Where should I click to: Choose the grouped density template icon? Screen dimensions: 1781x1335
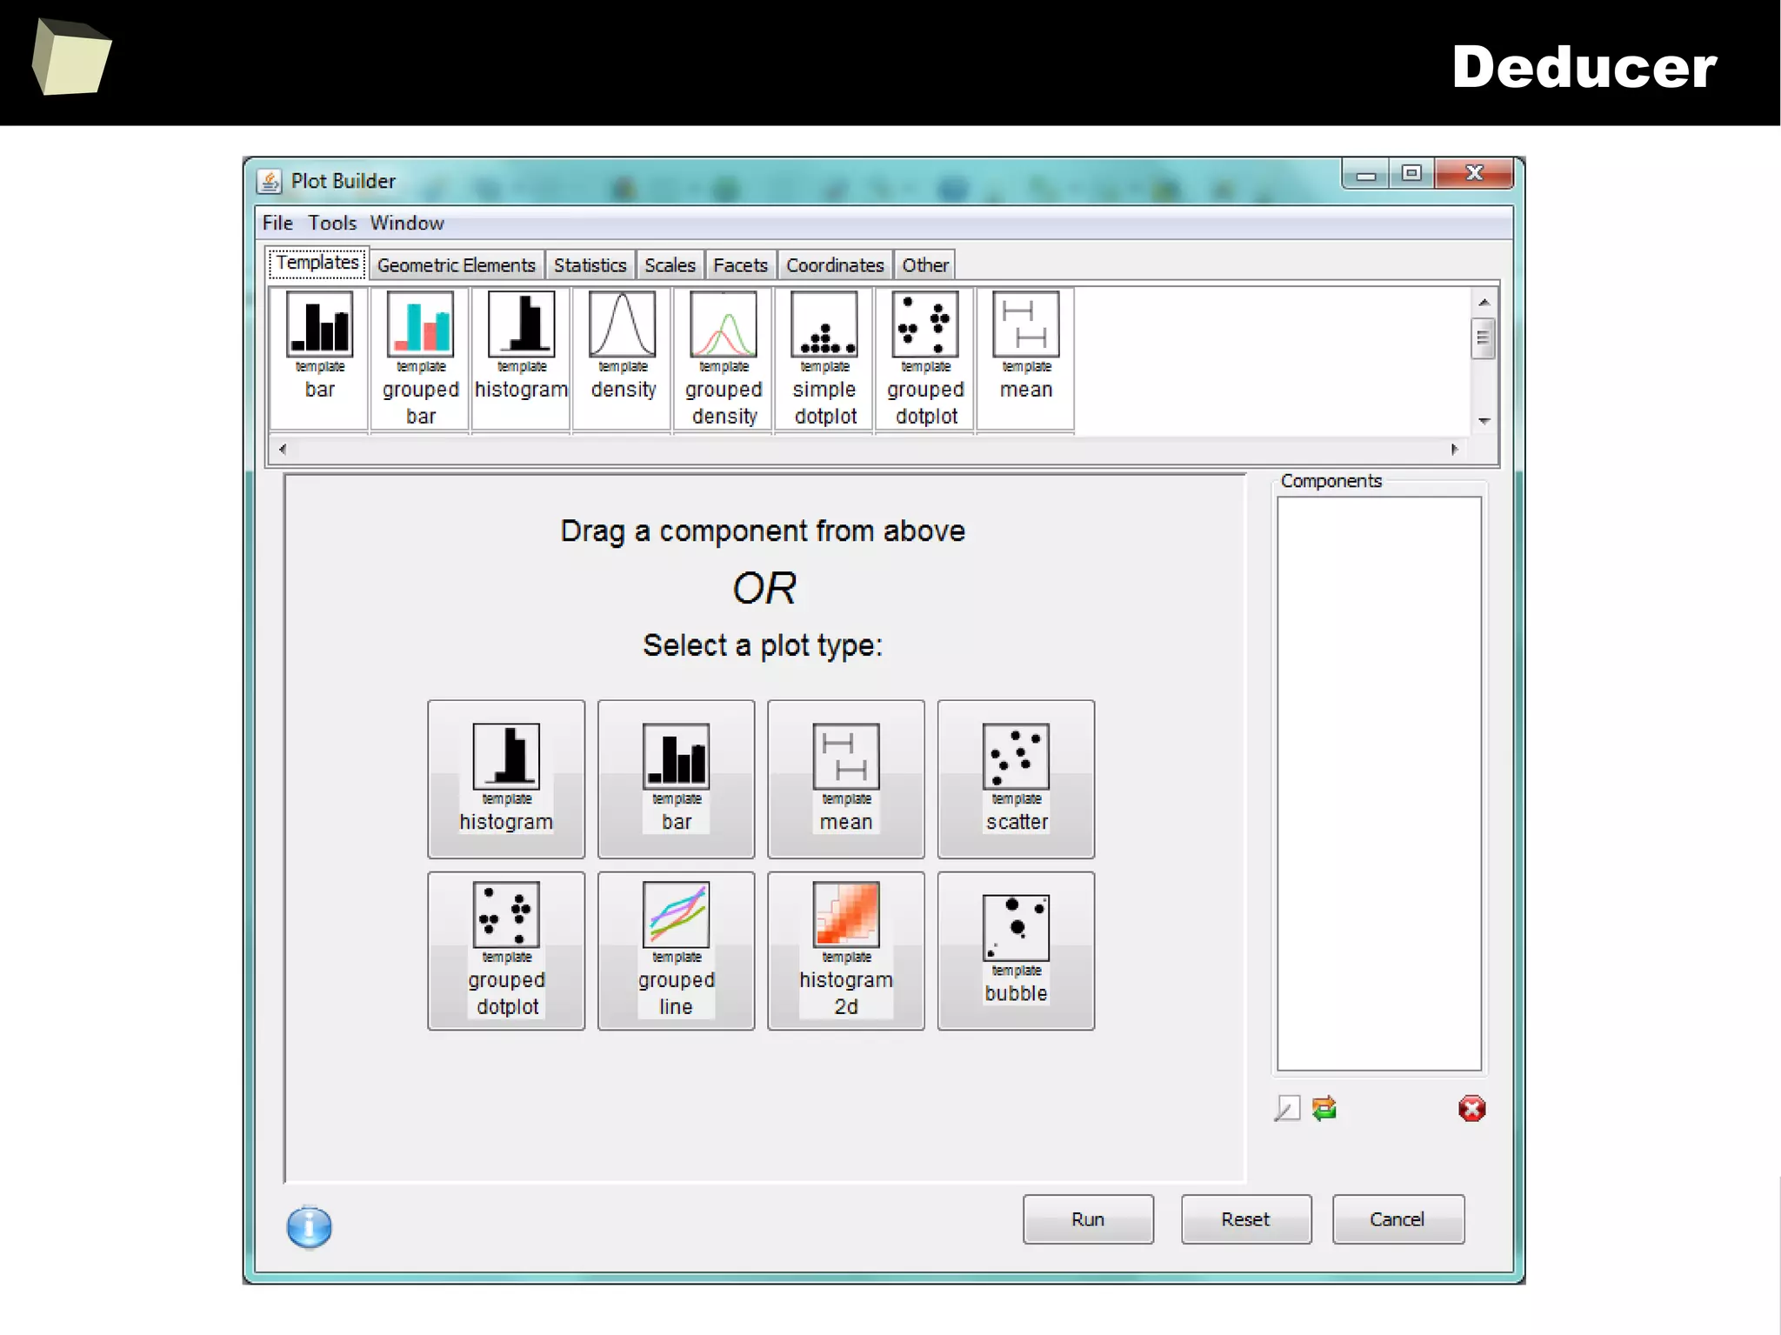click(724, 357)
